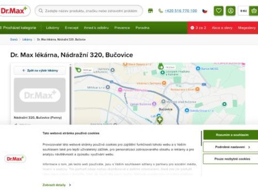Expand Zobrazit detaily in cookie banner
The image size is (258, 193).
click(x=57, y=185)
